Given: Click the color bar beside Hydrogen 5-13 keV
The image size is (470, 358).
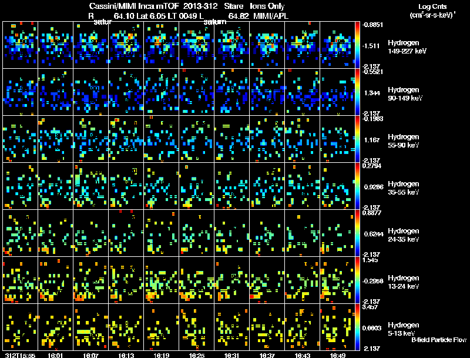Looking at the screenshot, I should coord(357,327).
